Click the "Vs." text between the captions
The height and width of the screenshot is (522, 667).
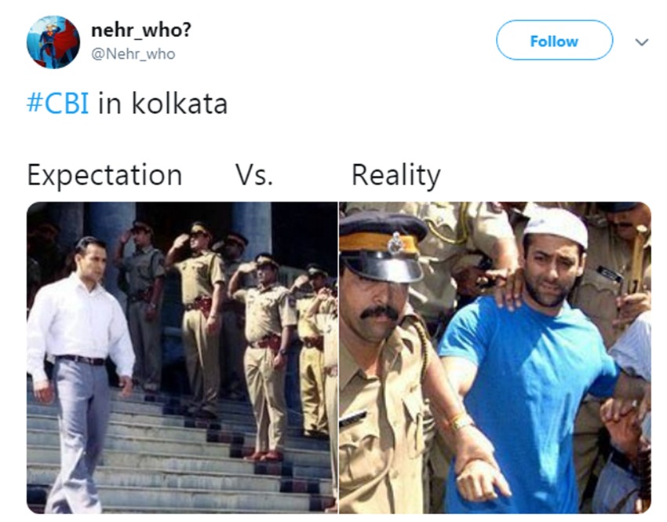pyautogui.click(x=254, y=175)
